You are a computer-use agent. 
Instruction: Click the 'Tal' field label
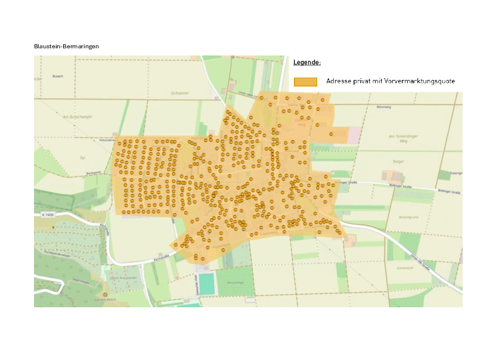tap(82, 158)
